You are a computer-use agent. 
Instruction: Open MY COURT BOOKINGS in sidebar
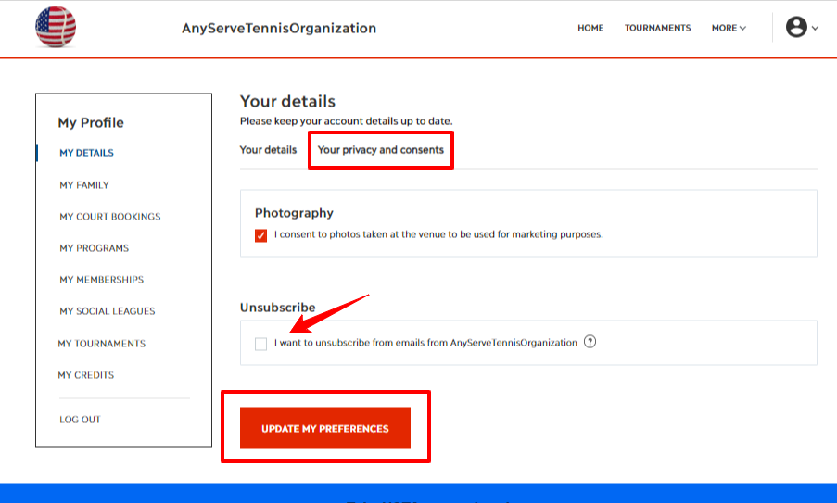pyautogui.click(x=110, y=217)
